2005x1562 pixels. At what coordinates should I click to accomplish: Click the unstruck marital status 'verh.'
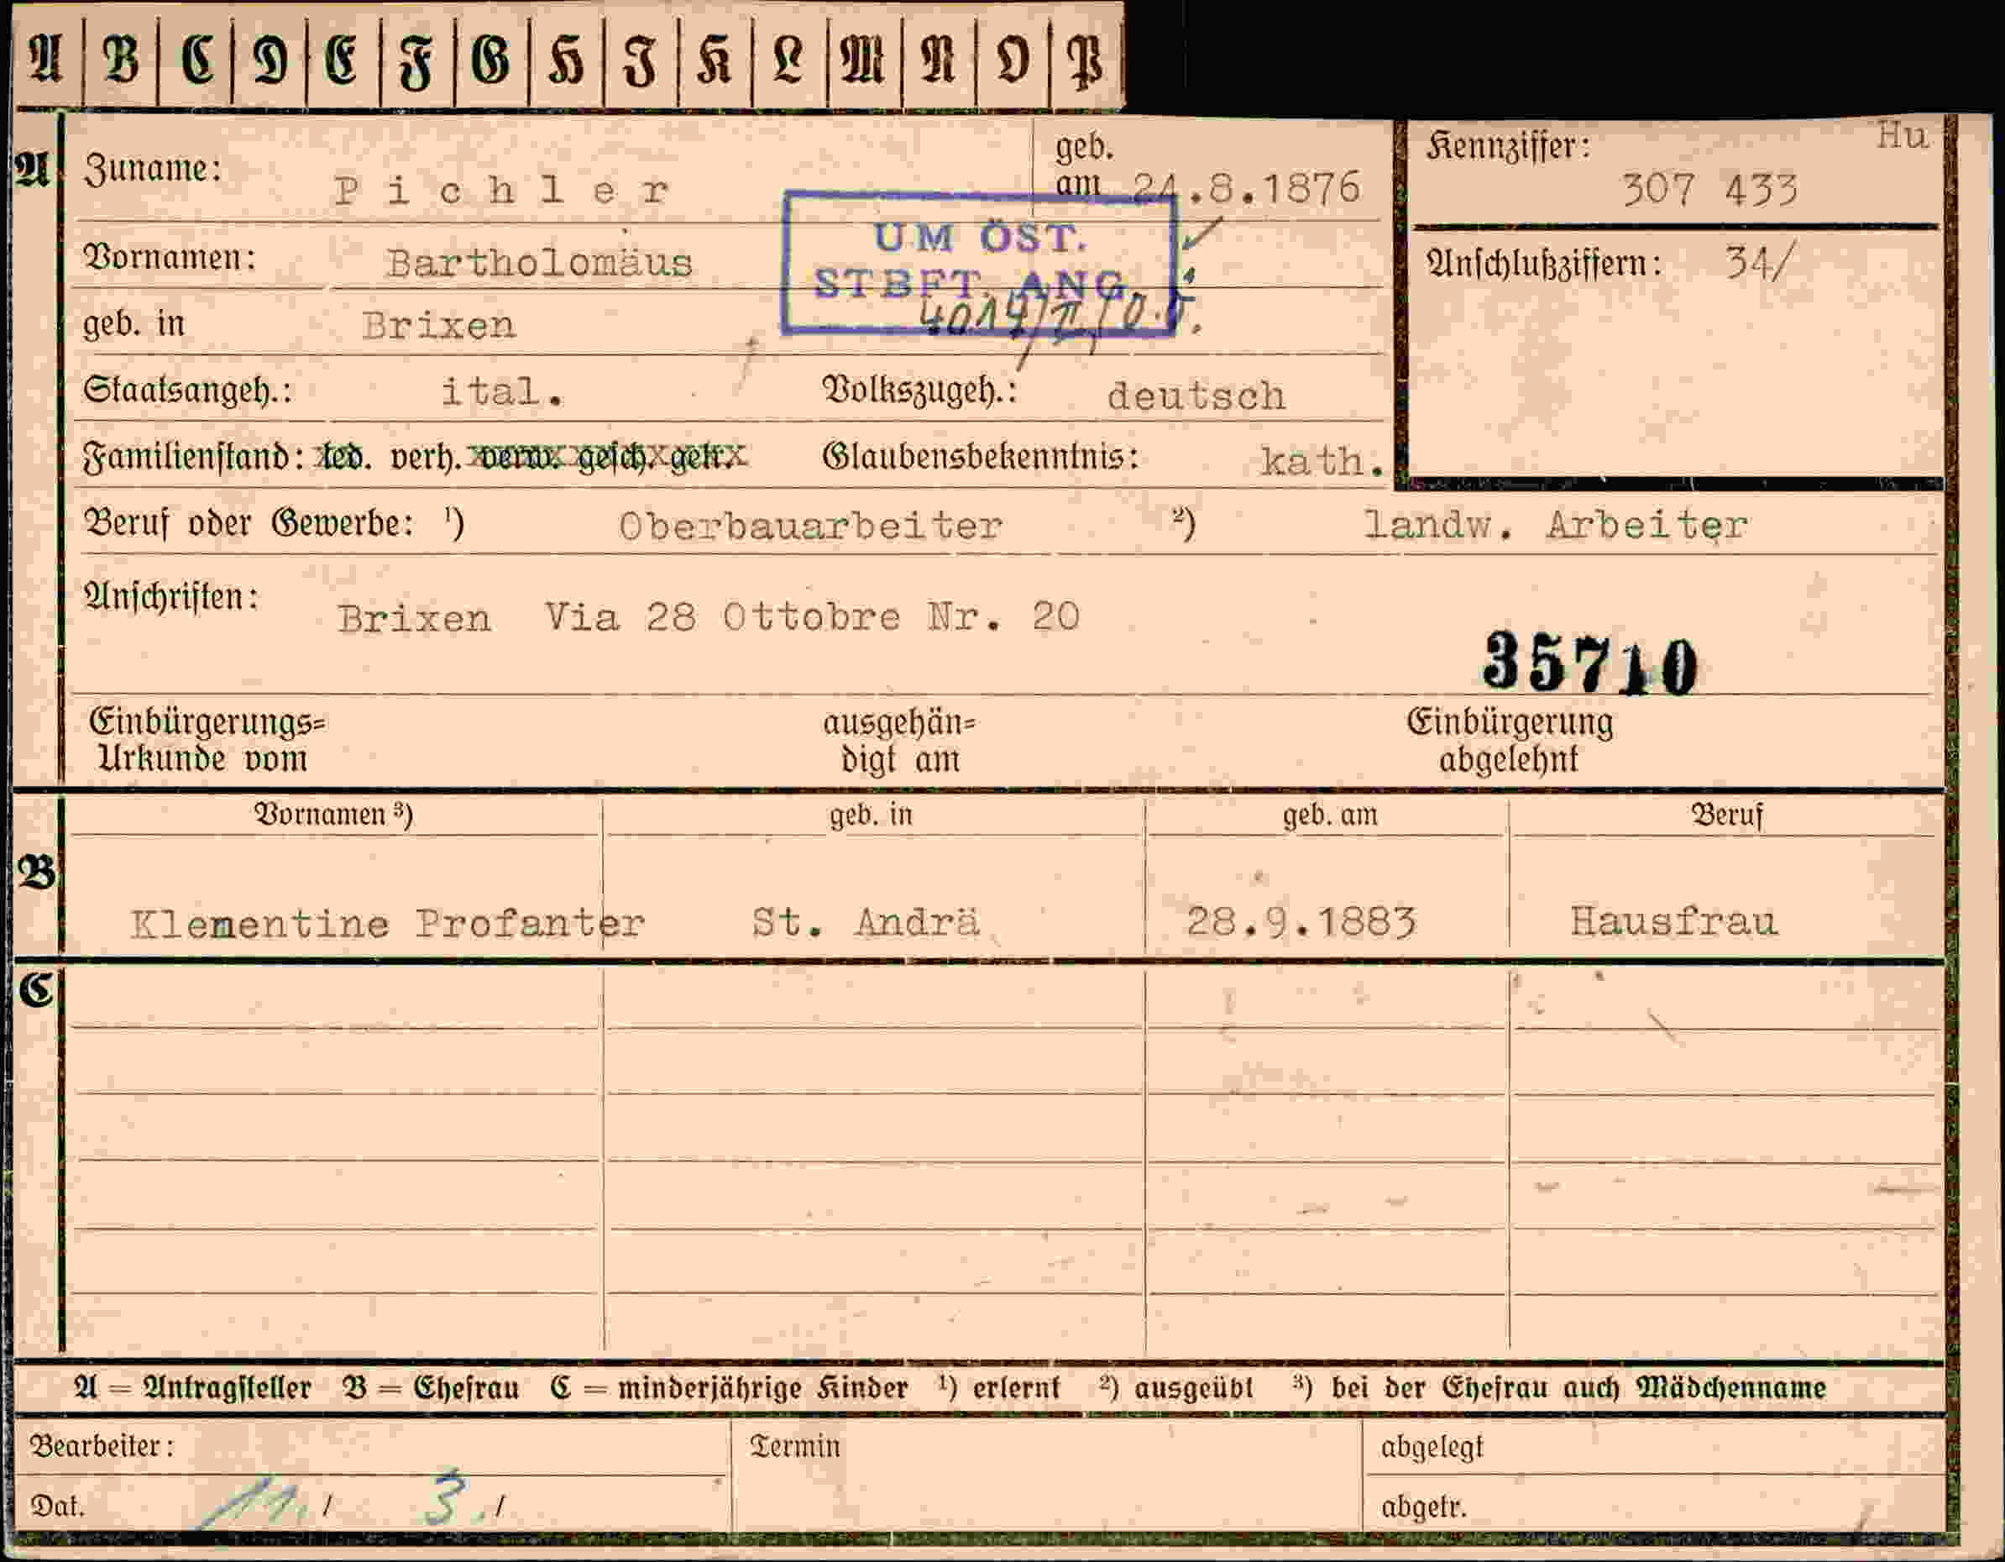(425, 458)
